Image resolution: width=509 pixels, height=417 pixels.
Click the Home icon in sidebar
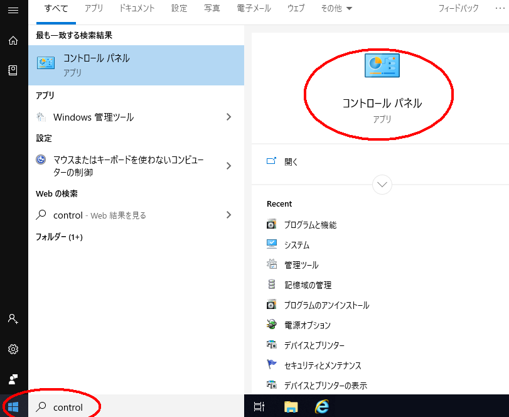pyautogui.click(x=13, y=40)
